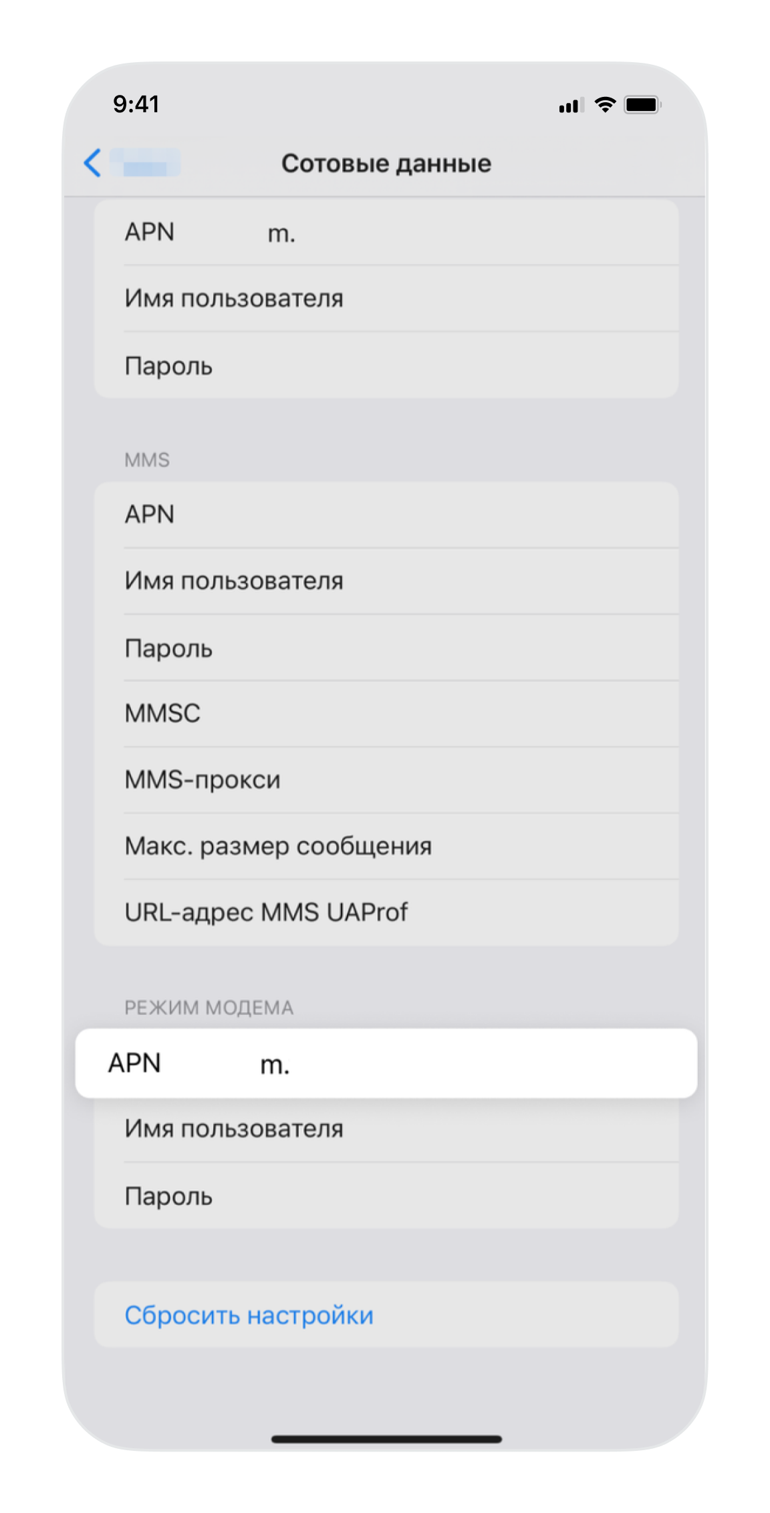Select the MMS-прокси field

tap(386, 779)
